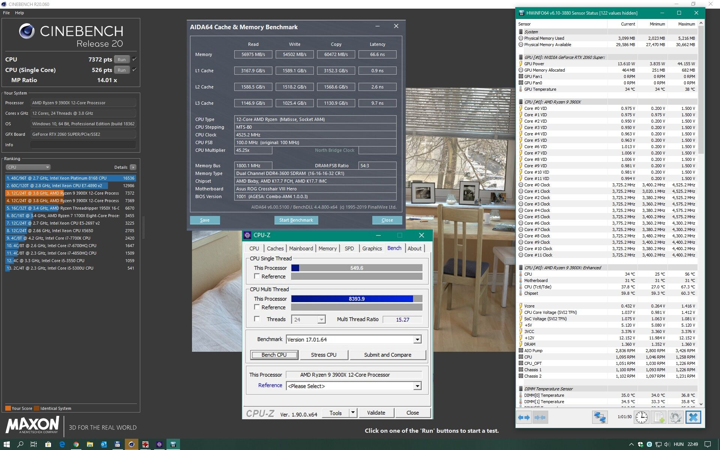
Task: Enable Reference under CPU Multi Thread
Action: [257, 307]
